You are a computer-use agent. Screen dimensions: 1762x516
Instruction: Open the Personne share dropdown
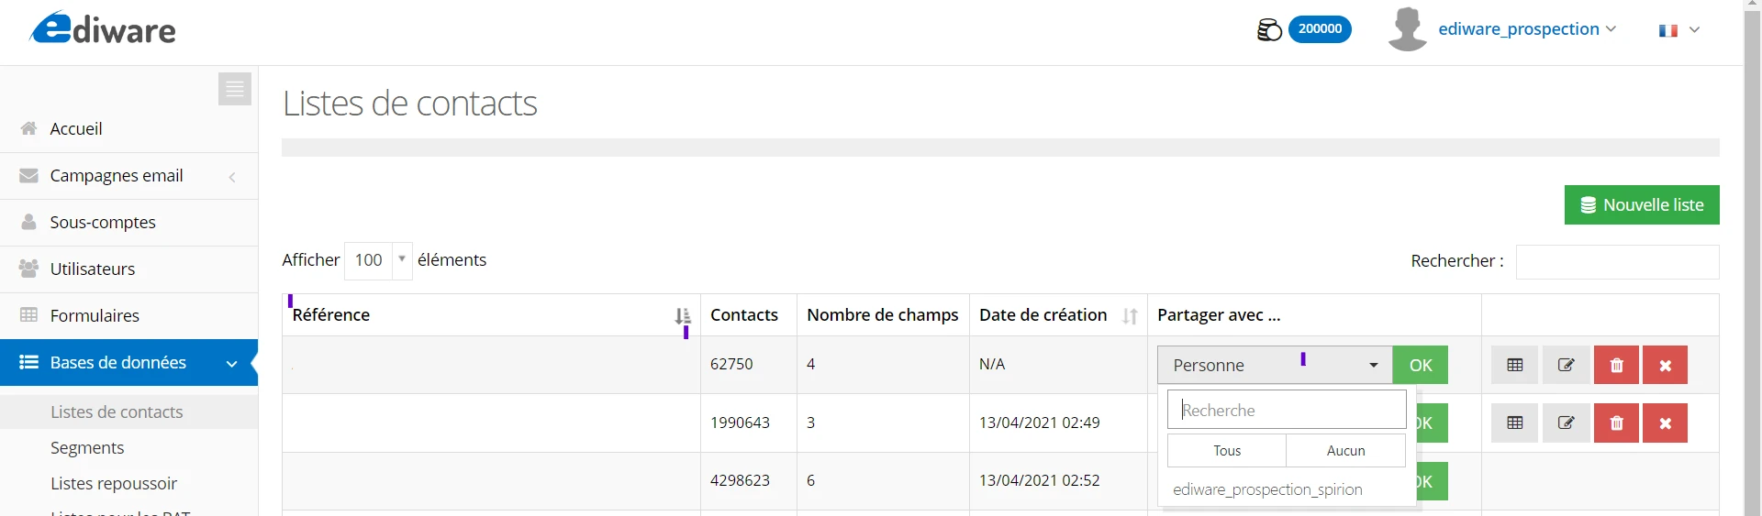[x=1275, y=365]
